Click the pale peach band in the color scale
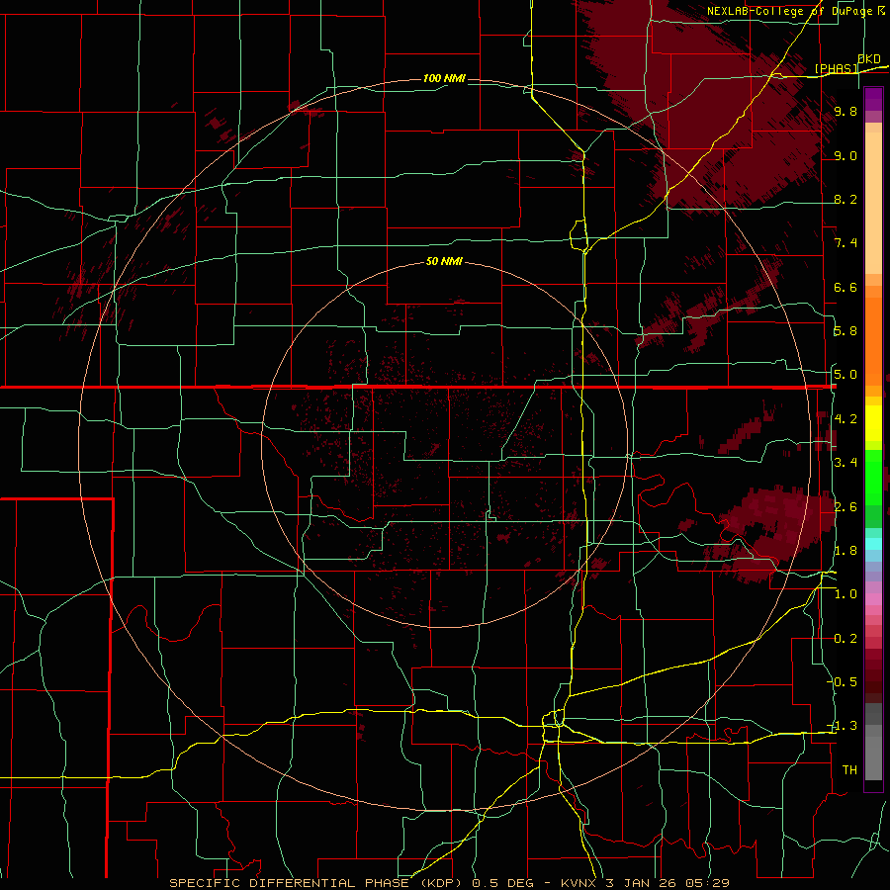Viewport: 890px width, 890px height. coord(873,205)
